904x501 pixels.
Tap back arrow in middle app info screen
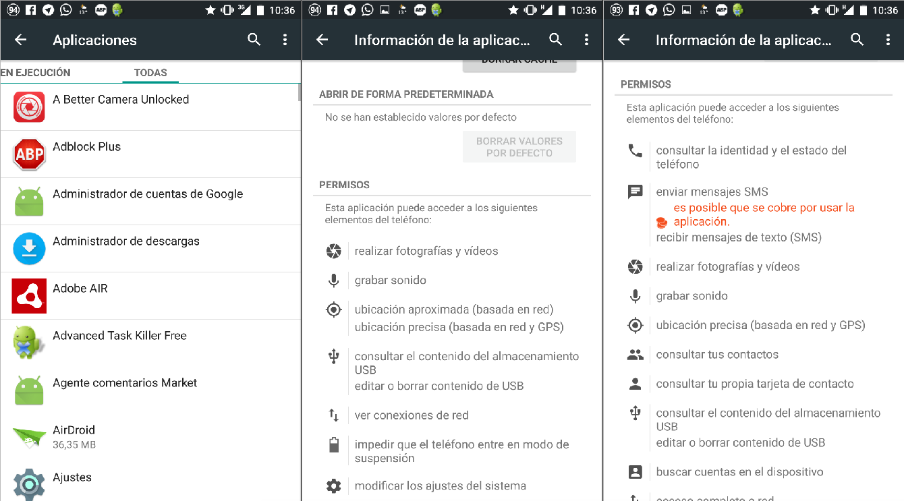[322, 40]
